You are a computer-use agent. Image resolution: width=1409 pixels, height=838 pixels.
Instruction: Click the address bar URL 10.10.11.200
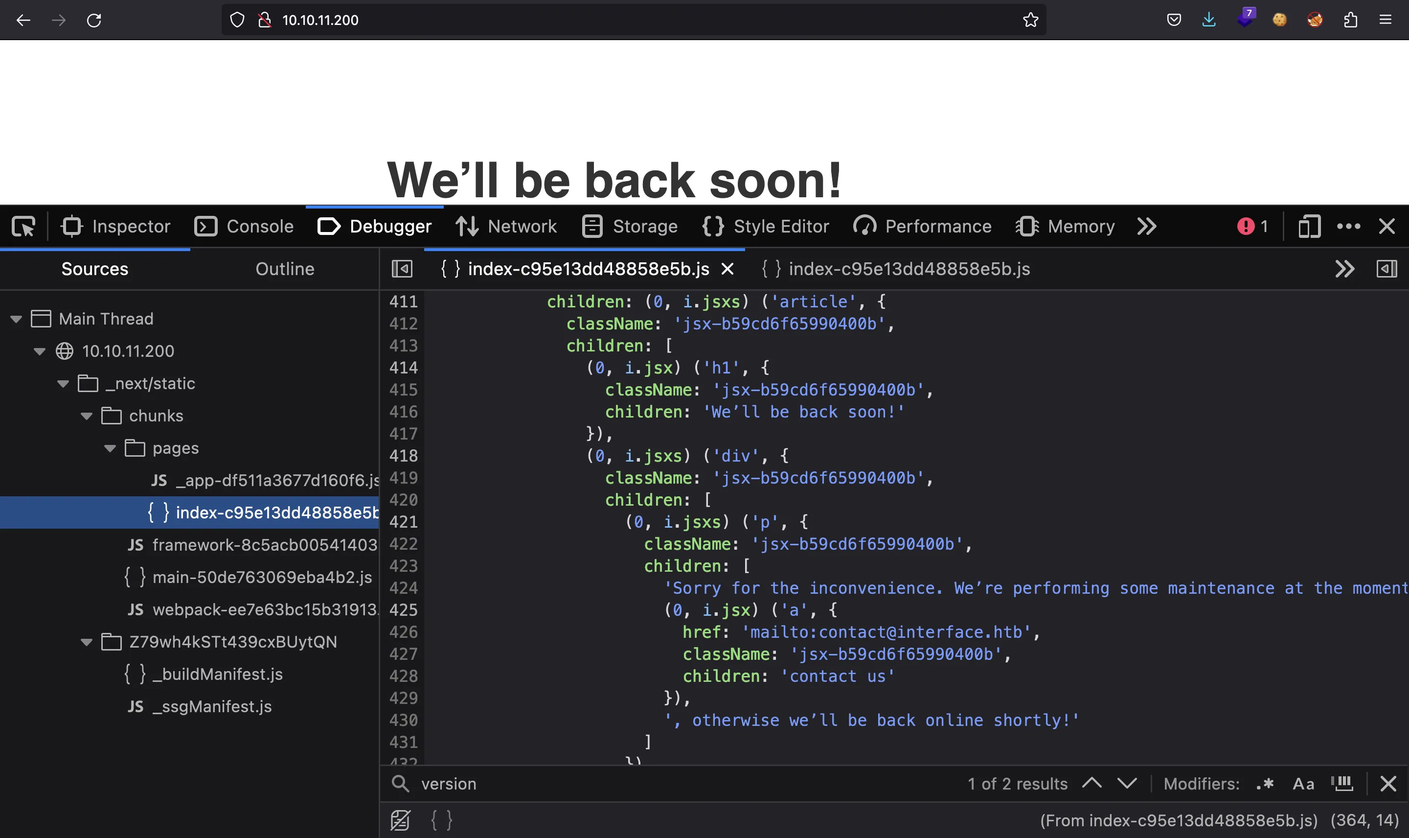(x=320, y=21)
